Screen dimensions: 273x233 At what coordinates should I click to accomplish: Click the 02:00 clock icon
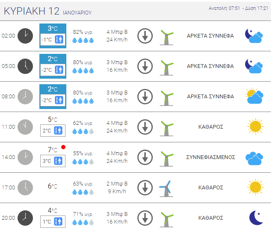(25, 36)
